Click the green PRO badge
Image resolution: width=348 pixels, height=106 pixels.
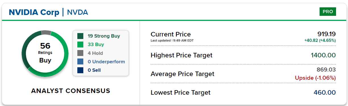point(328,12)
